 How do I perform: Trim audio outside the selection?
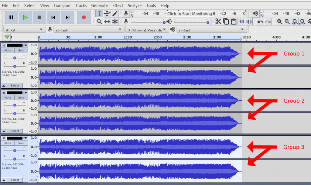pyautogui.click(x=241, y=21)
